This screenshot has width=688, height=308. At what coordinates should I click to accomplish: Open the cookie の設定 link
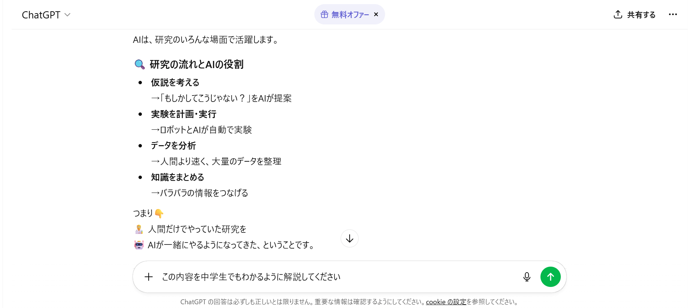pos(446,302)
